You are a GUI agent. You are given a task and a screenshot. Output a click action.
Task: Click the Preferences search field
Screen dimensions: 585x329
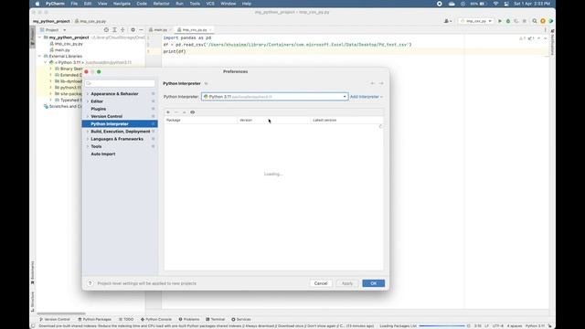coord(120,83)
